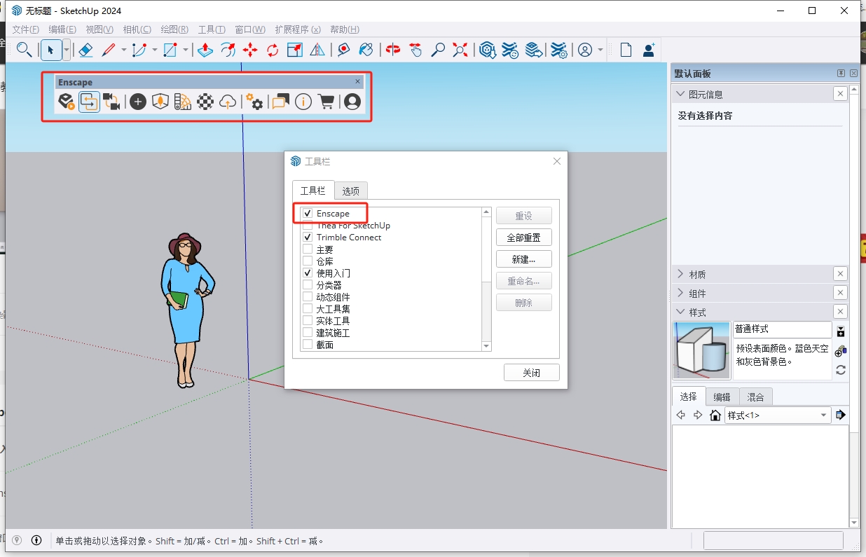866x557 pixels.
Task: Switch to the 编辑 styles tab
Action: [x=722, y=397]
